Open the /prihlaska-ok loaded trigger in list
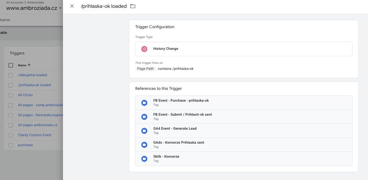Screen dimensions: 368x180 click(x=34, y=85)
